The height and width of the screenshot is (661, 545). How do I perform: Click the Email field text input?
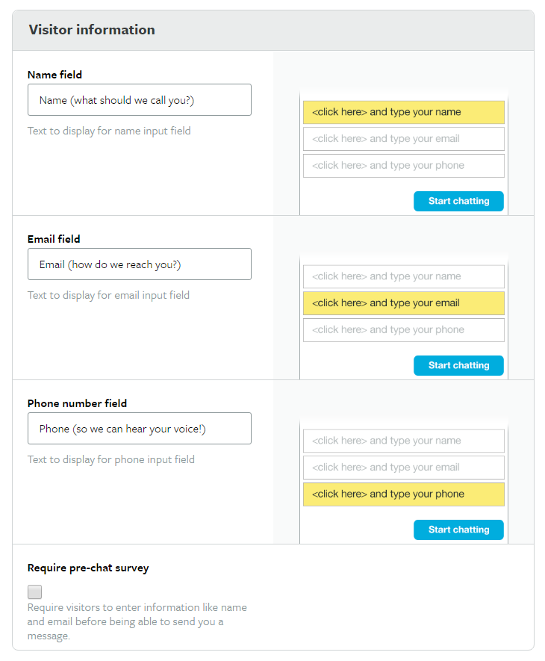pos(140,264)
